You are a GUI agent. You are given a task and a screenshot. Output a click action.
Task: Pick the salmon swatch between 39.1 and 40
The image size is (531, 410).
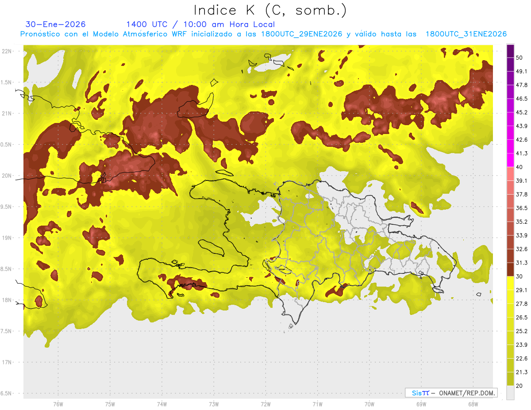pos(510,174)
